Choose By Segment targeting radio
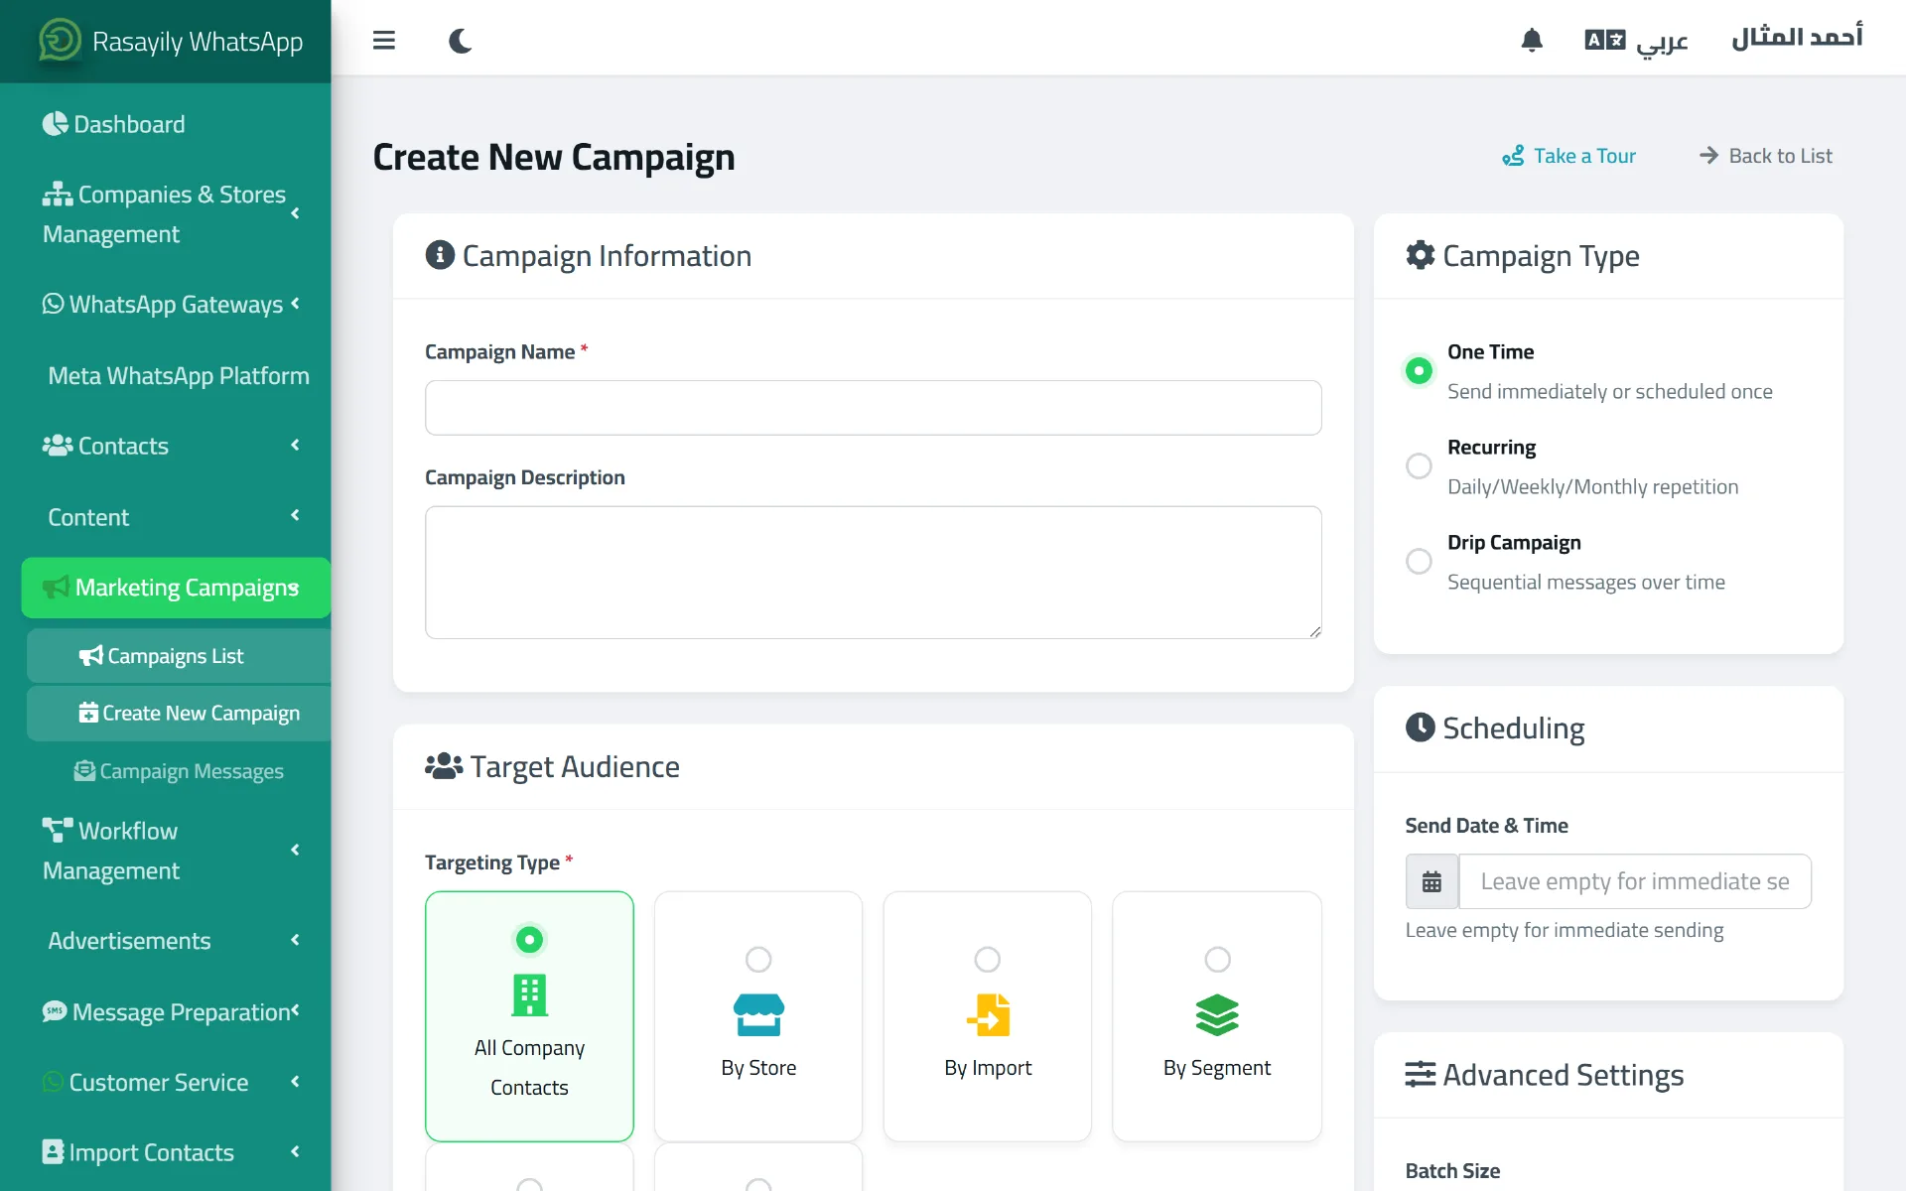The width and height of the screenshot is (1906, 1191). click(x=1217, y=960)
